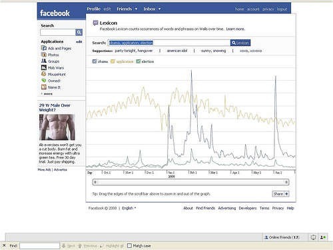Click the Lexicon app icon beside title
Image resolution: width=333 pixels, height=250 pixels.
(x=95, y=23)
